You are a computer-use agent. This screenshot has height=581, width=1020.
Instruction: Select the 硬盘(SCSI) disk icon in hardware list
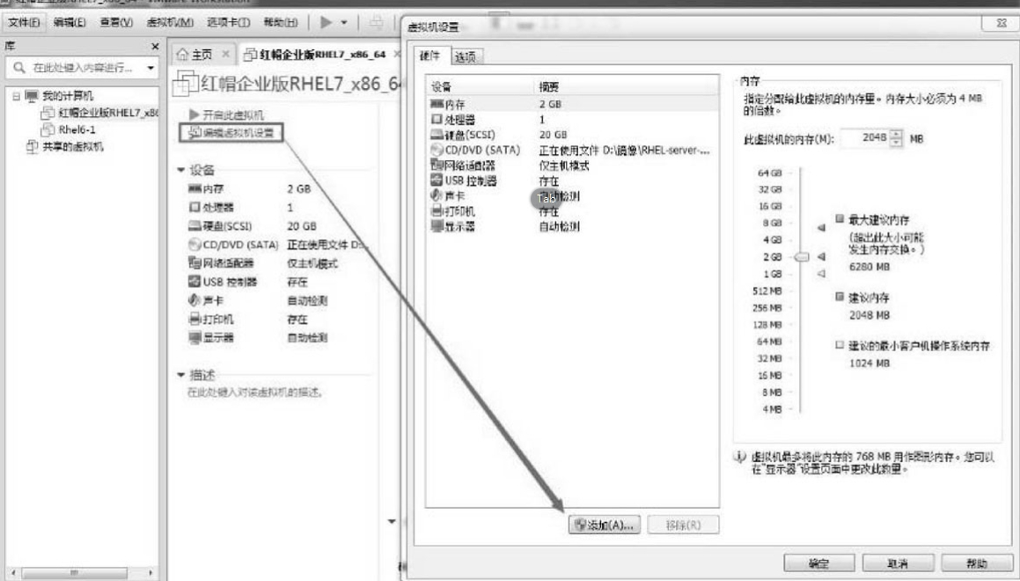[437, 135]
